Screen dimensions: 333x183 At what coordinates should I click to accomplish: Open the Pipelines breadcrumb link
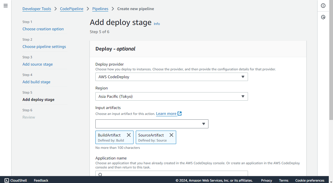click(x=100, y=9)
